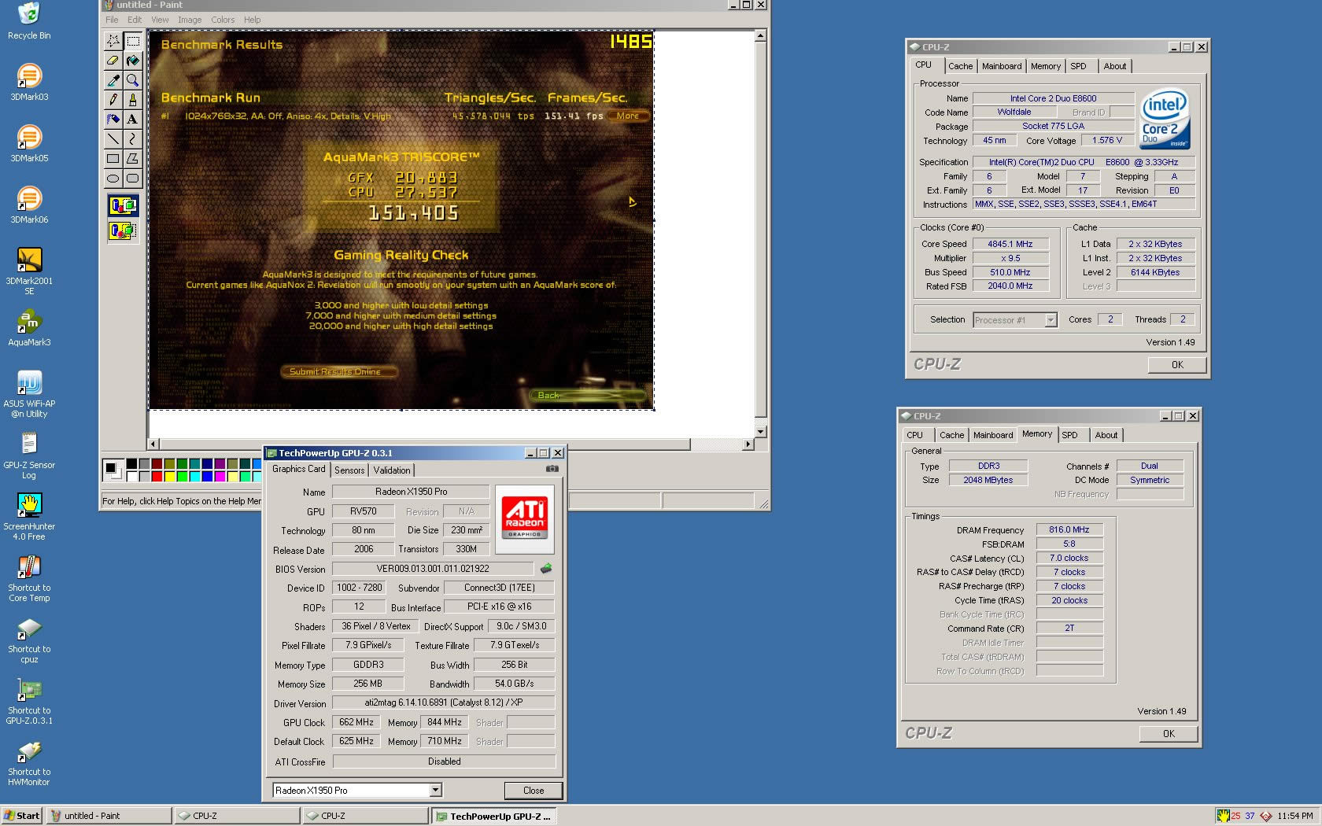Screen dimensions: 1322x826
Task: Open the 3DMark06 desktop shortcut
Action: [x=29, y=205]
